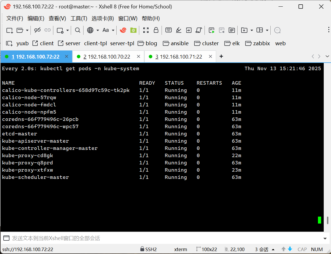Open the session Properties icon
This screenshot has width=331, height=254.
[x=60, y=30]
